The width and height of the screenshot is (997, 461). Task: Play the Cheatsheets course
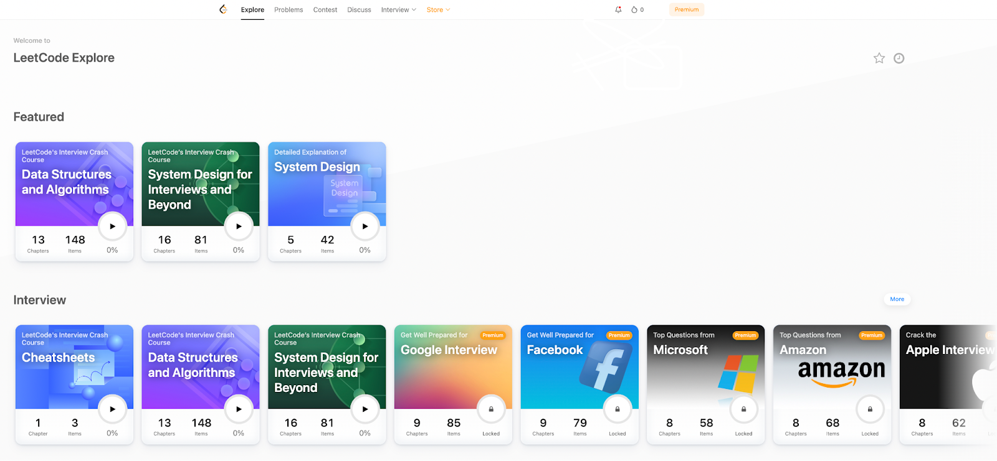click(112, 409)
